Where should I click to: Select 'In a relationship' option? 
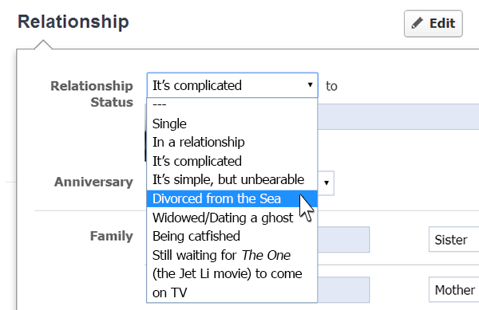(232, 143)
